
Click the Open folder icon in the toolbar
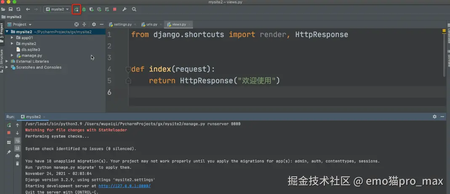[x=3, y=10]
